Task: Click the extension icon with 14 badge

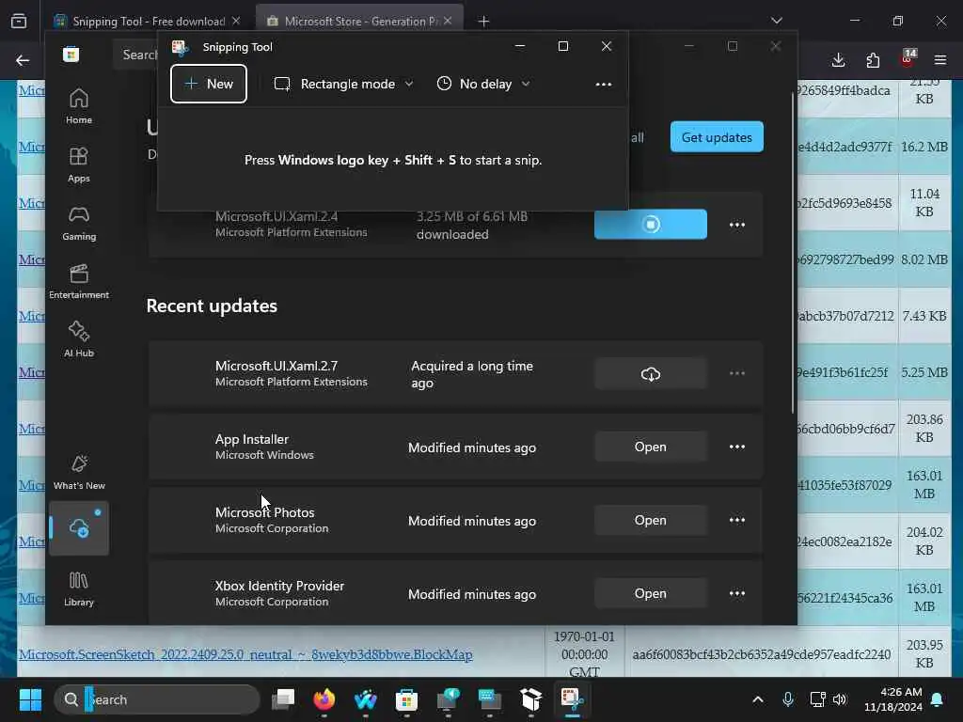Action: 908,59
